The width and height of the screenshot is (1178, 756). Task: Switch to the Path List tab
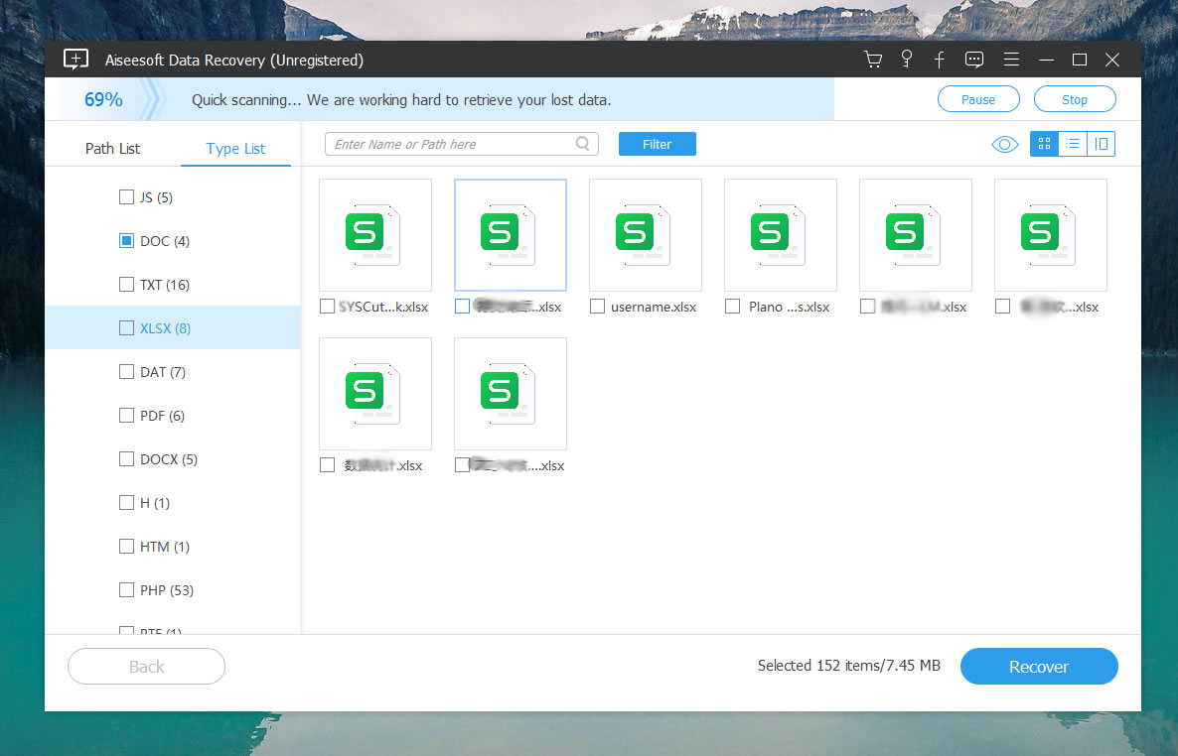tap(112, 149)
